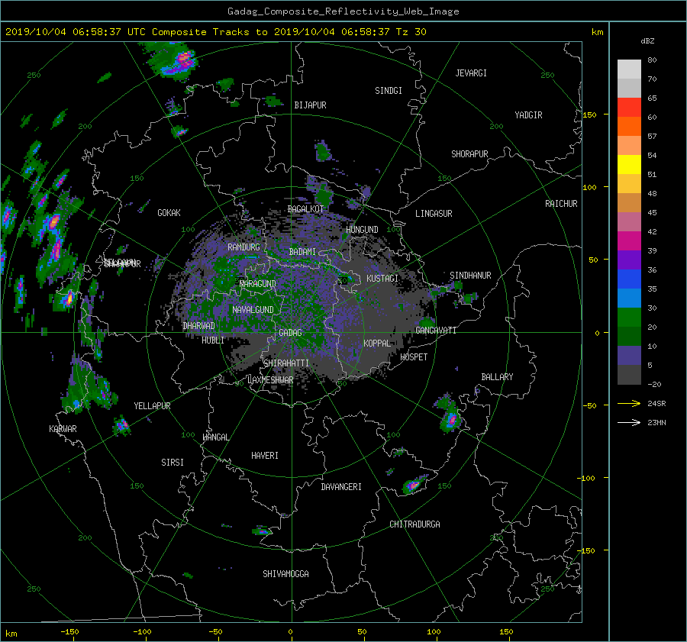Click the GANGAVATI city label
687x642 pixels.
(x=436, y=331)
